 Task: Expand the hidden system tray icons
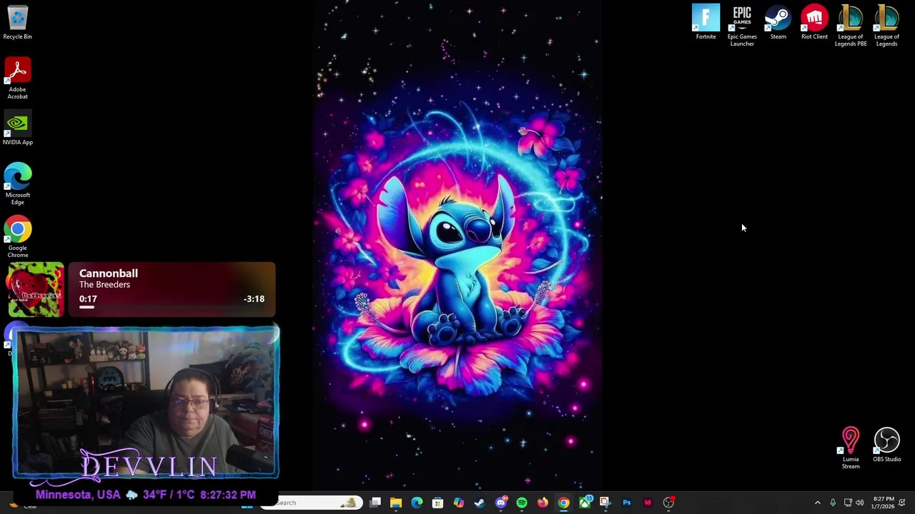point(818,503)
